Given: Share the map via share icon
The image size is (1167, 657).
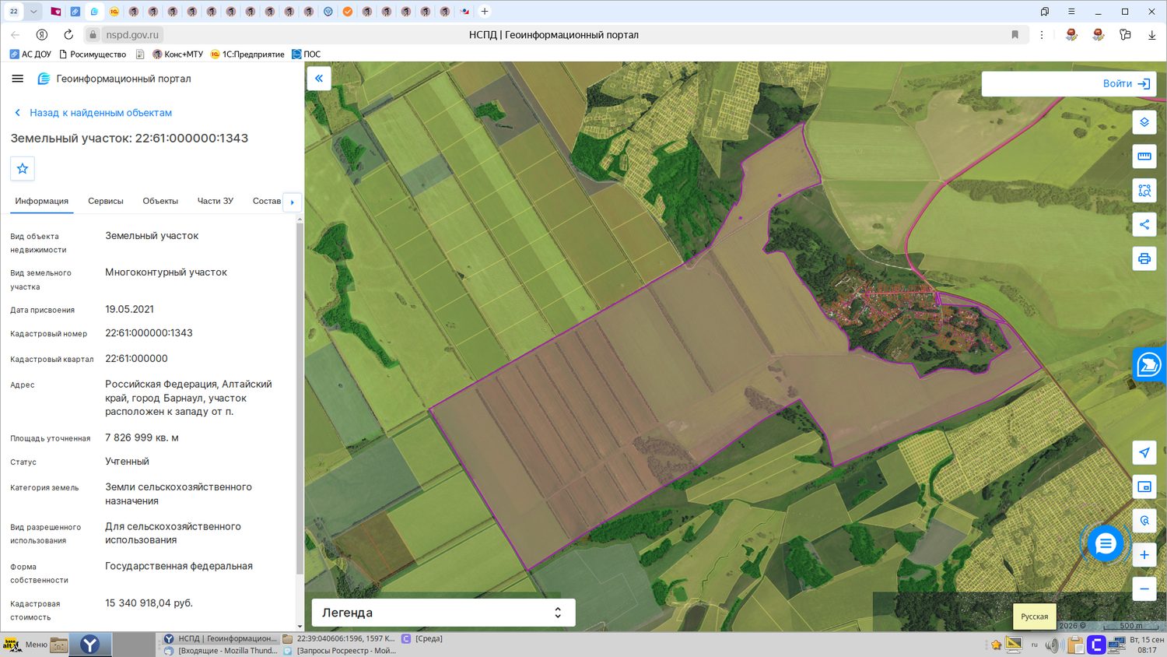Looking at the screenshot, I should pyautogui.click(x=1144, y=224).
